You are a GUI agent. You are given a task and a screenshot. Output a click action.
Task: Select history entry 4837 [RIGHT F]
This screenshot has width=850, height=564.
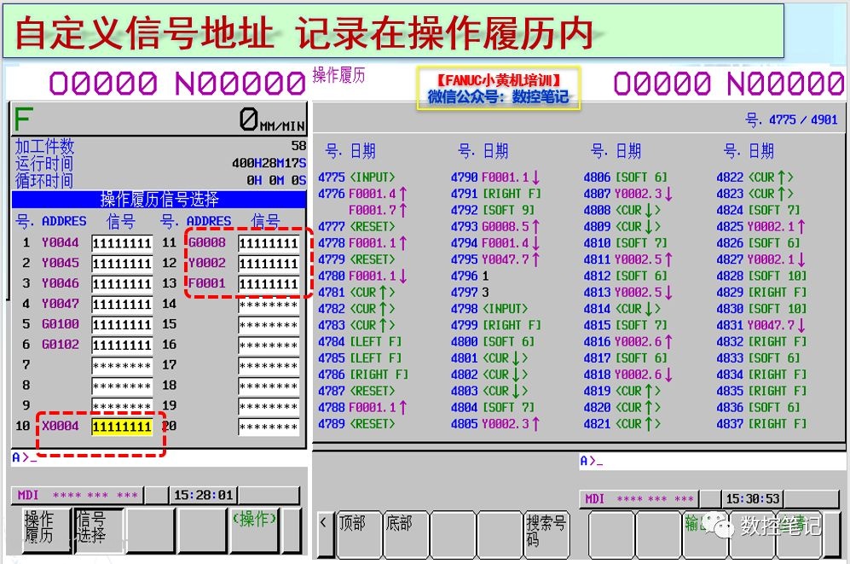click(x=761, y=423)
